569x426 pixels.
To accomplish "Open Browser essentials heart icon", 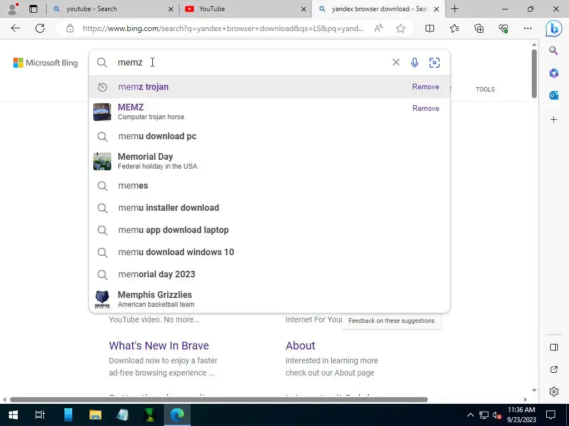I will (503, 28).
